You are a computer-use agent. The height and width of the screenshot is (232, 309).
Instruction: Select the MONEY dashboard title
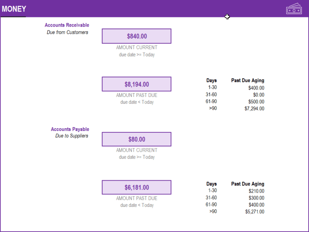coord(14,8)
